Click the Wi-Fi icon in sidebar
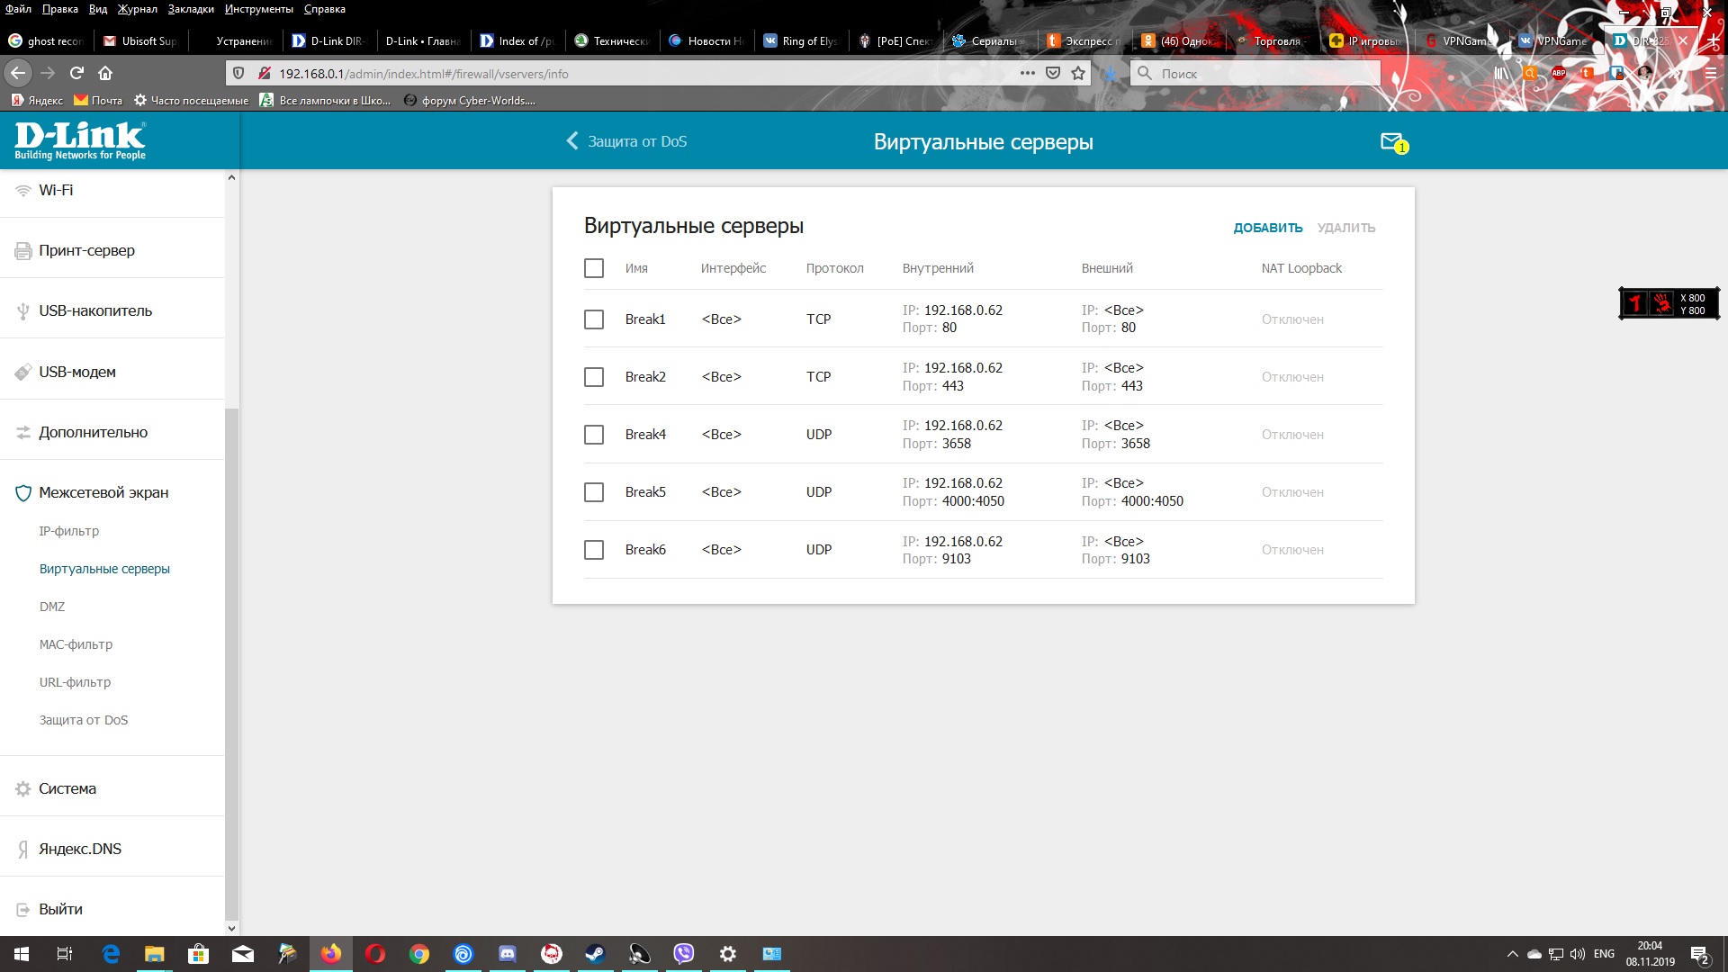The image size is (1728, 972). [x=23, y=191]
